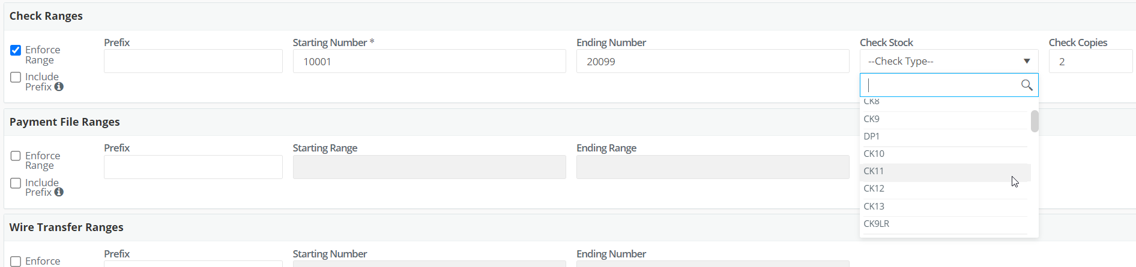
Task: Enable Include Prefix under Payment File Ranges
Action: [x=16, y=183]
